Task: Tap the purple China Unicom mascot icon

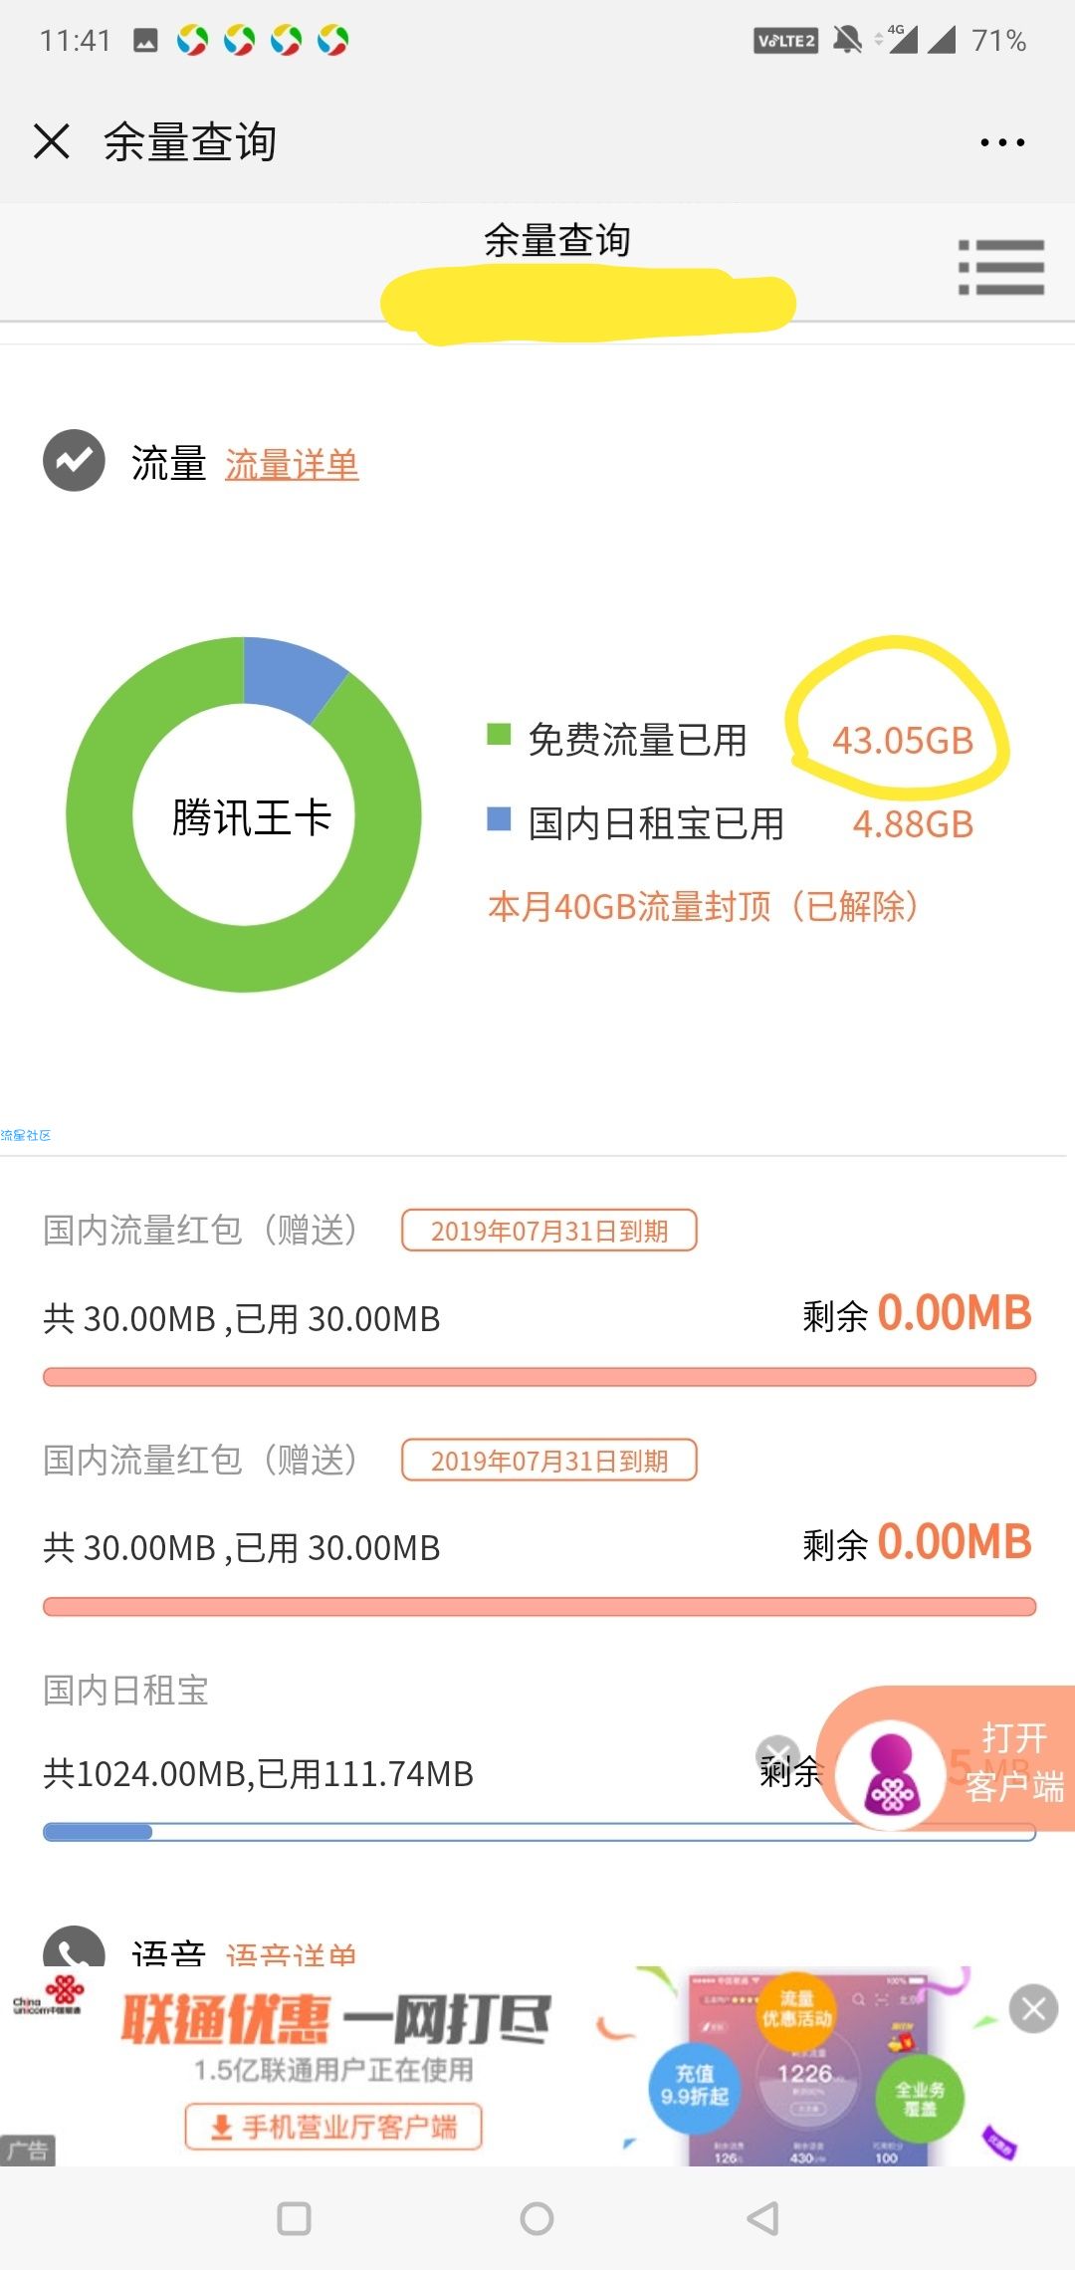Action: tap(891, 1774)
